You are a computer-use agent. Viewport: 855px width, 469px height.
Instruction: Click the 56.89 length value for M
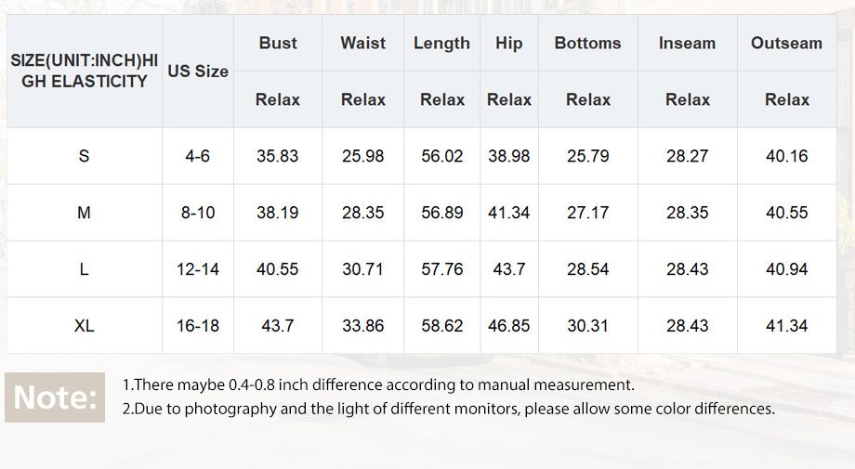point(441,213)
